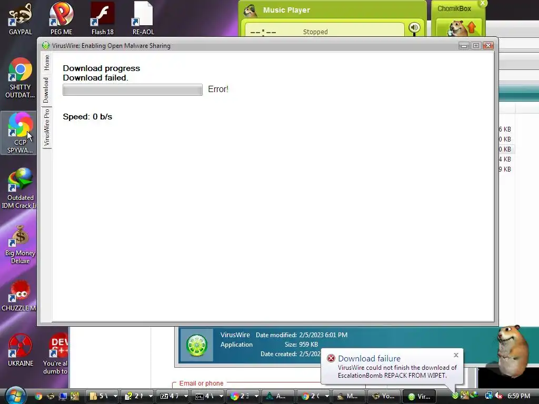Click the Music Player speaker volume icon

(x=415, y=28)
